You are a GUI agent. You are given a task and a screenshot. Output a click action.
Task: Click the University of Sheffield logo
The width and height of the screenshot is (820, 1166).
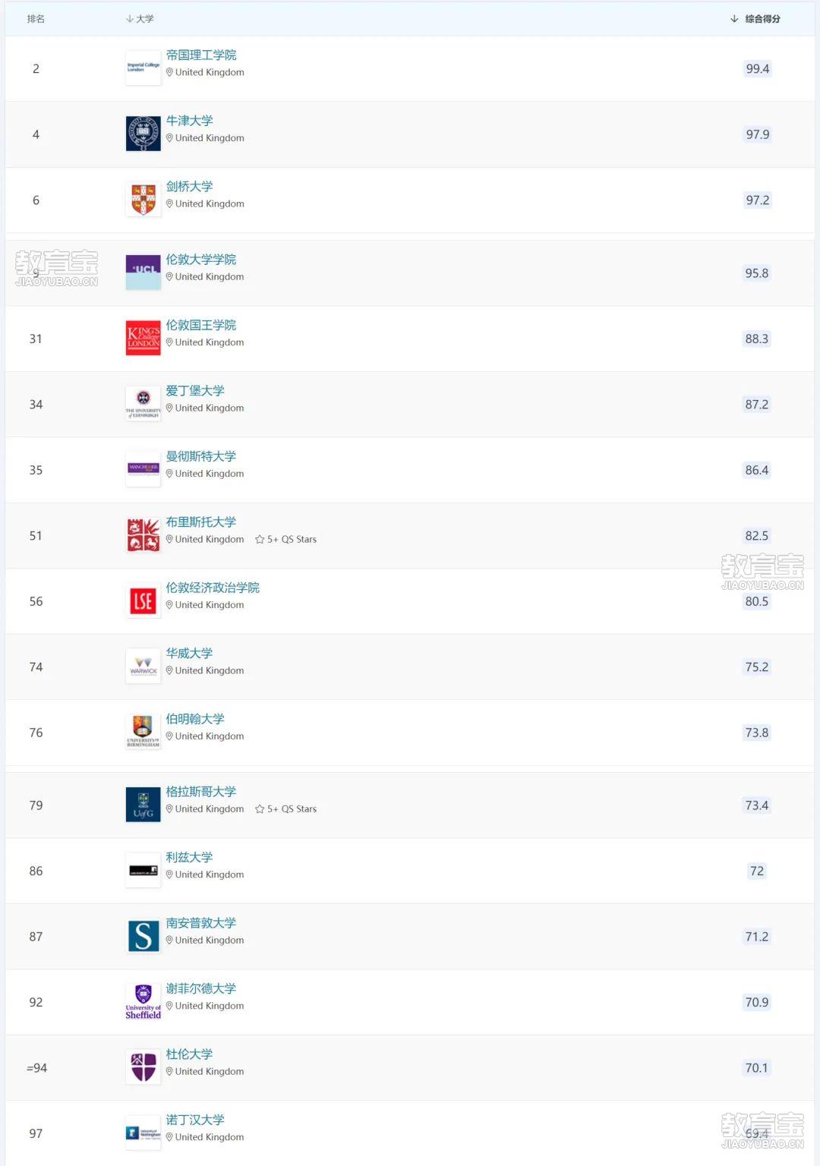coord(143,1001)
